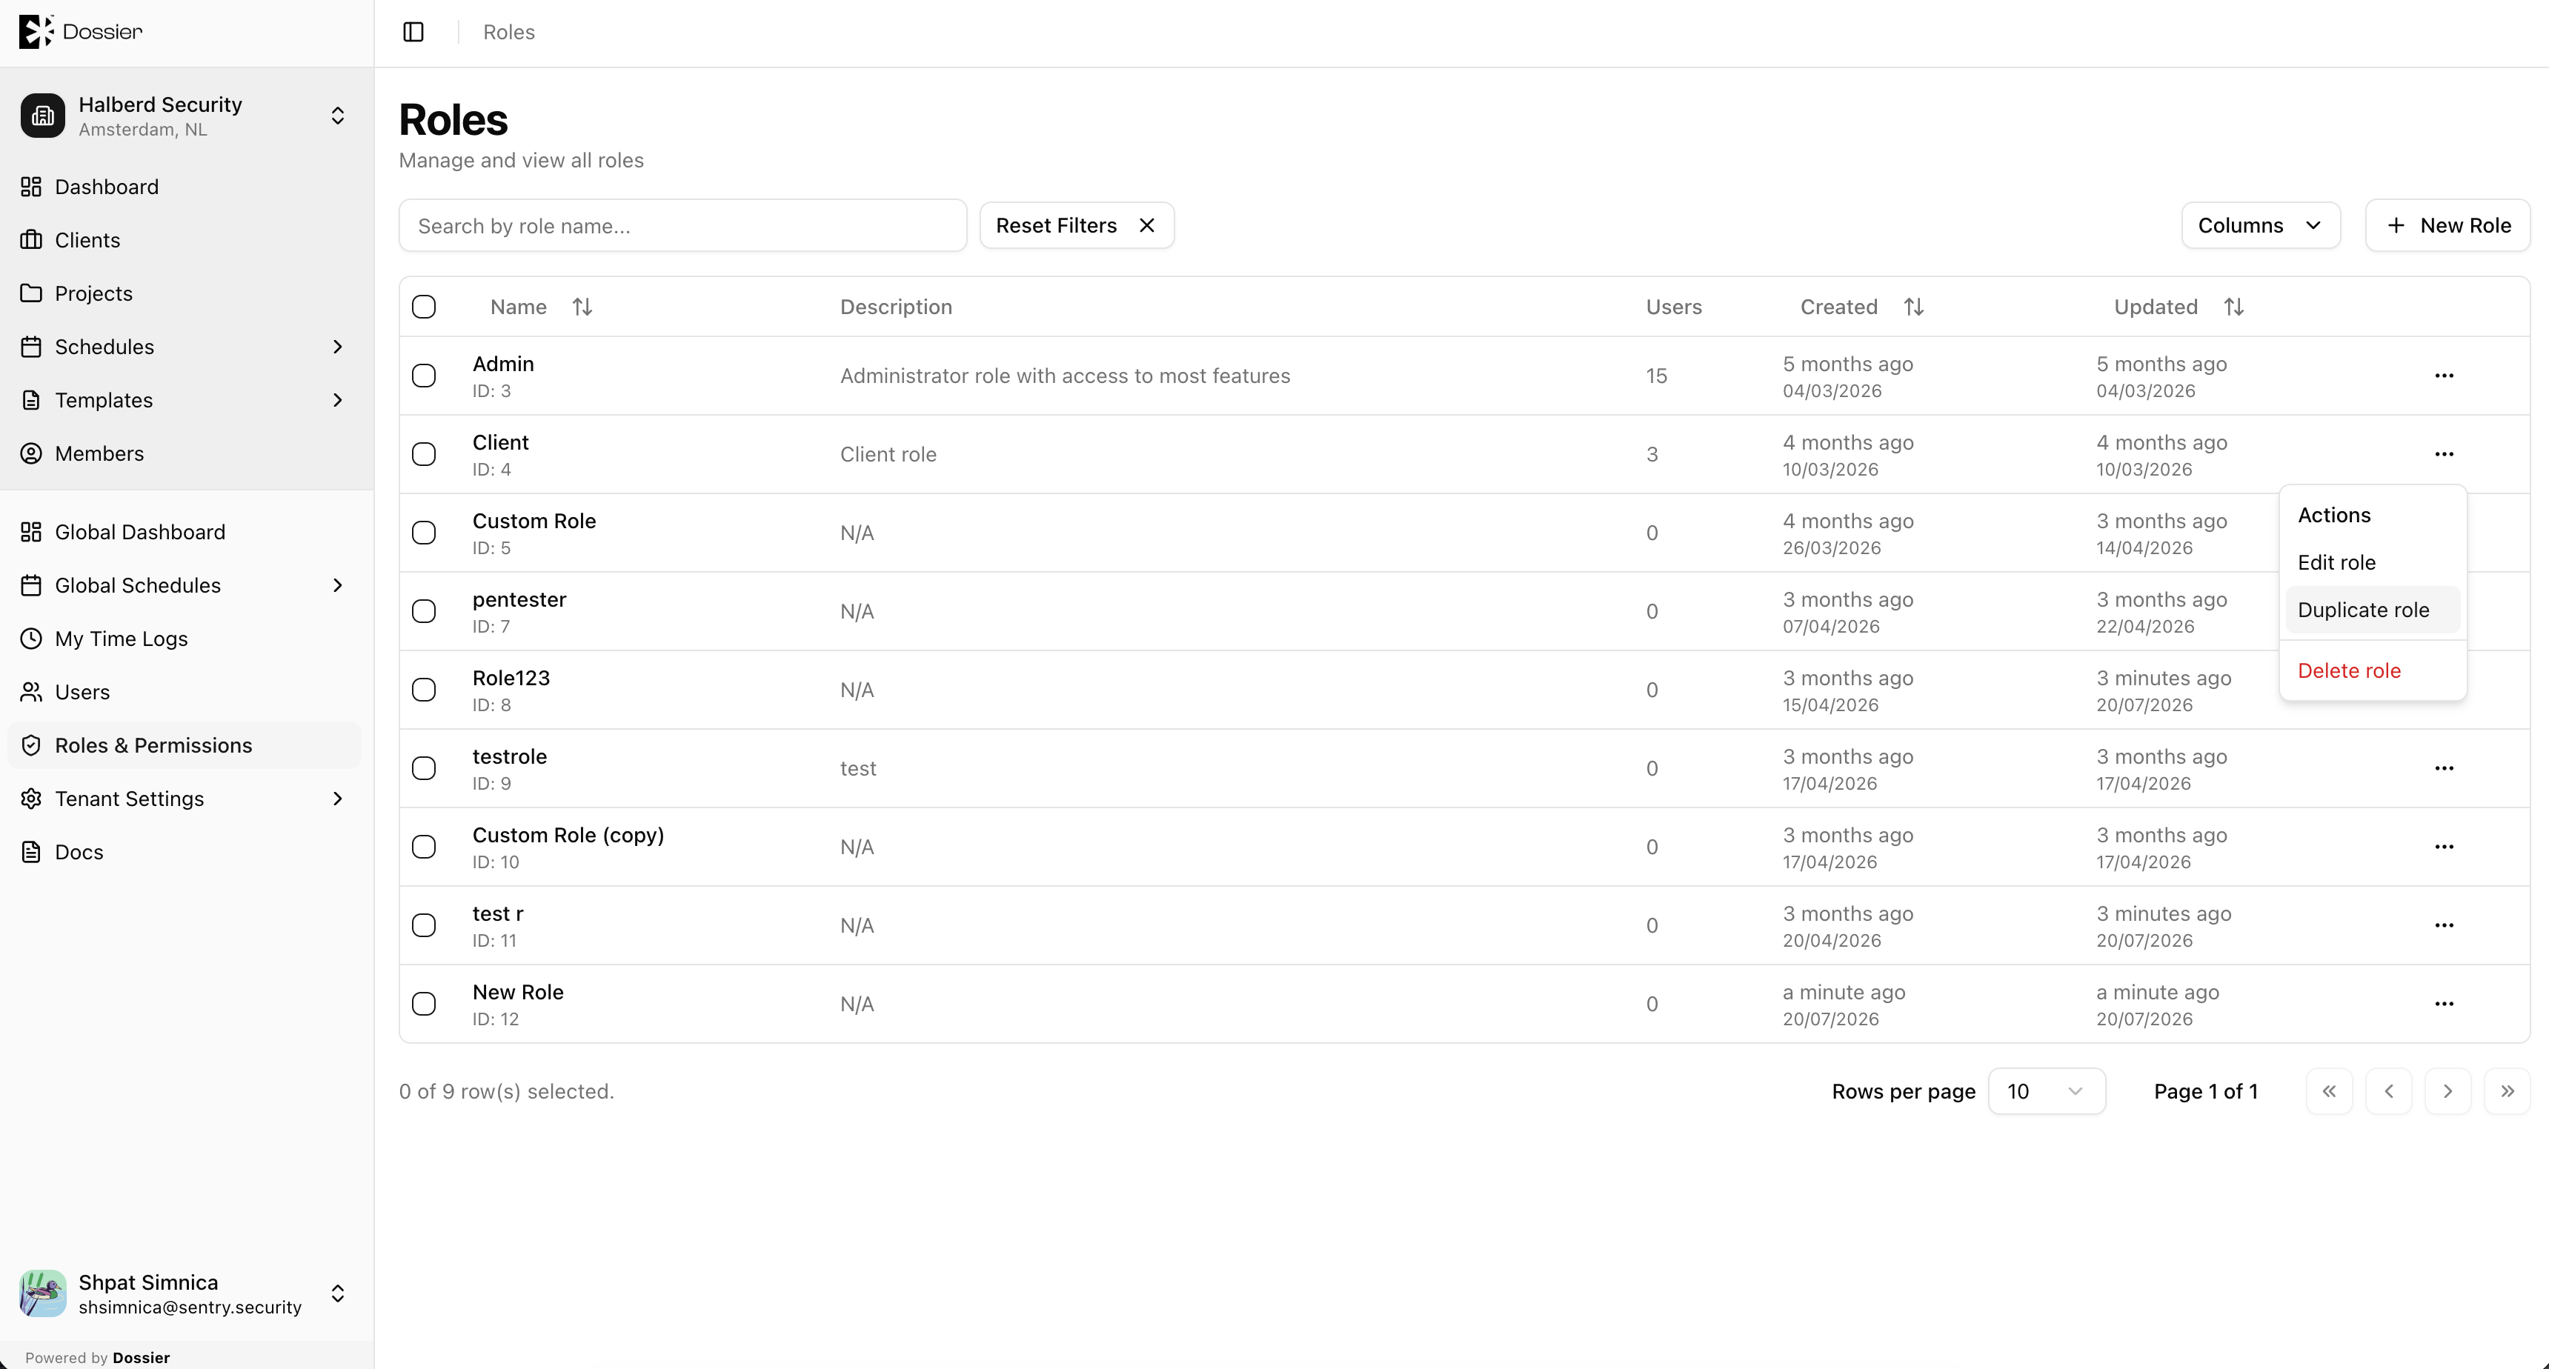This screenshot has height=1369, width=2549.
Task: Click the Halberd Security building icon
Action: (x=42, y=116)
